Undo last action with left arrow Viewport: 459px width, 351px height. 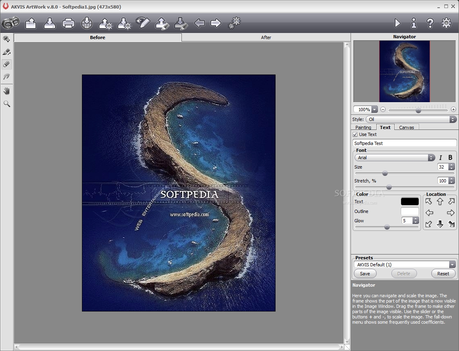[199, 23]
